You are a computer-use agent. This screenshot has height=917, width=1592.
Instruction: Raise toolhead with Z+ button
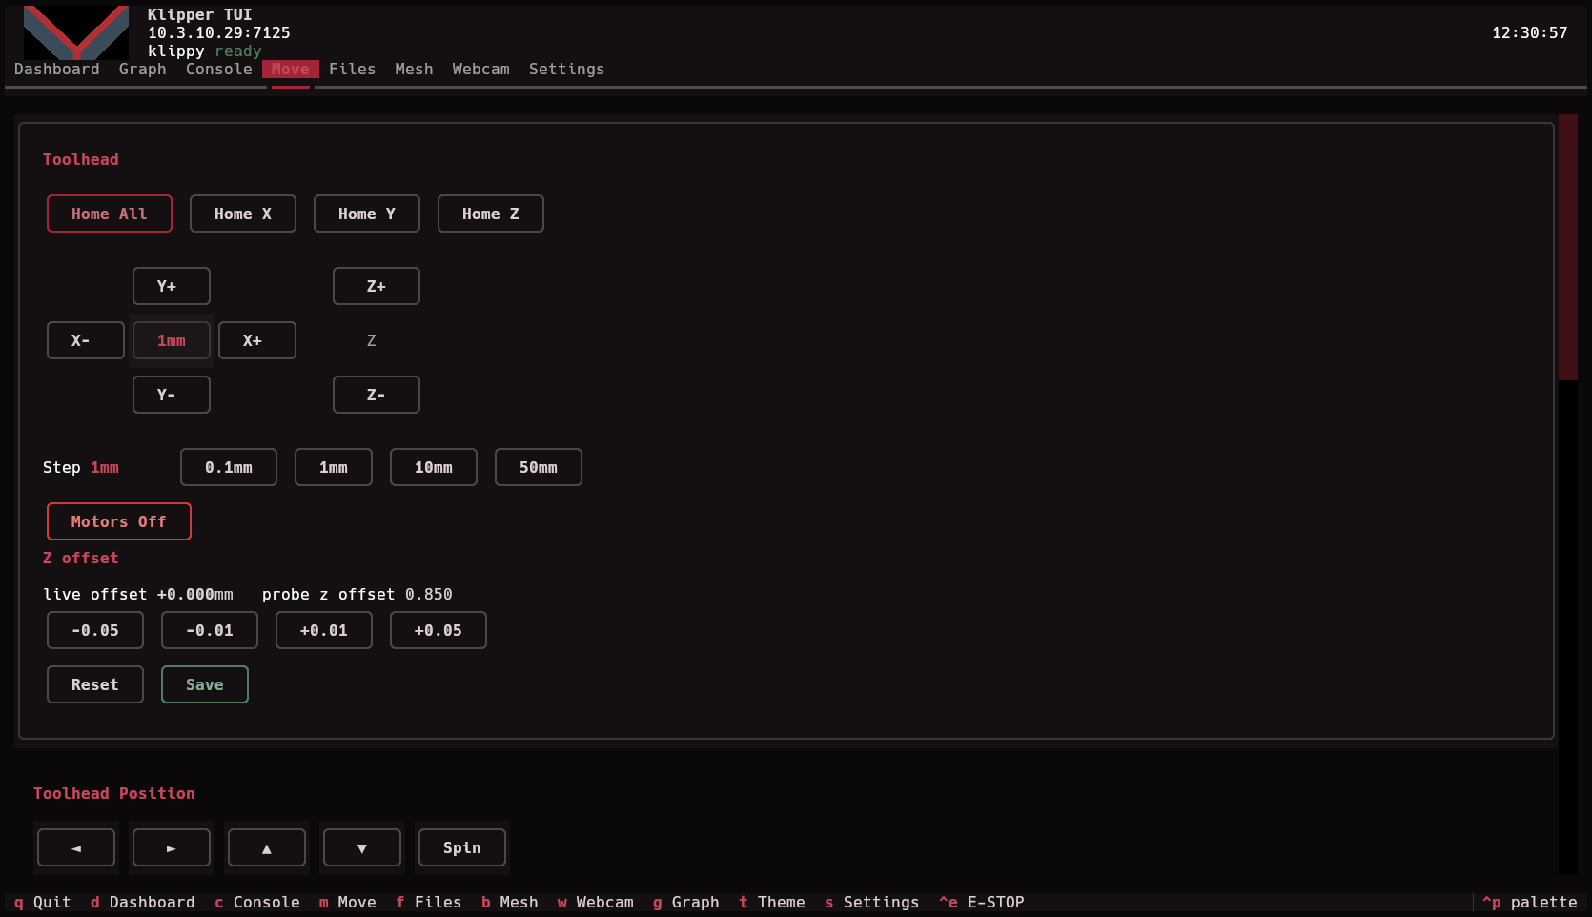(377, 286)
